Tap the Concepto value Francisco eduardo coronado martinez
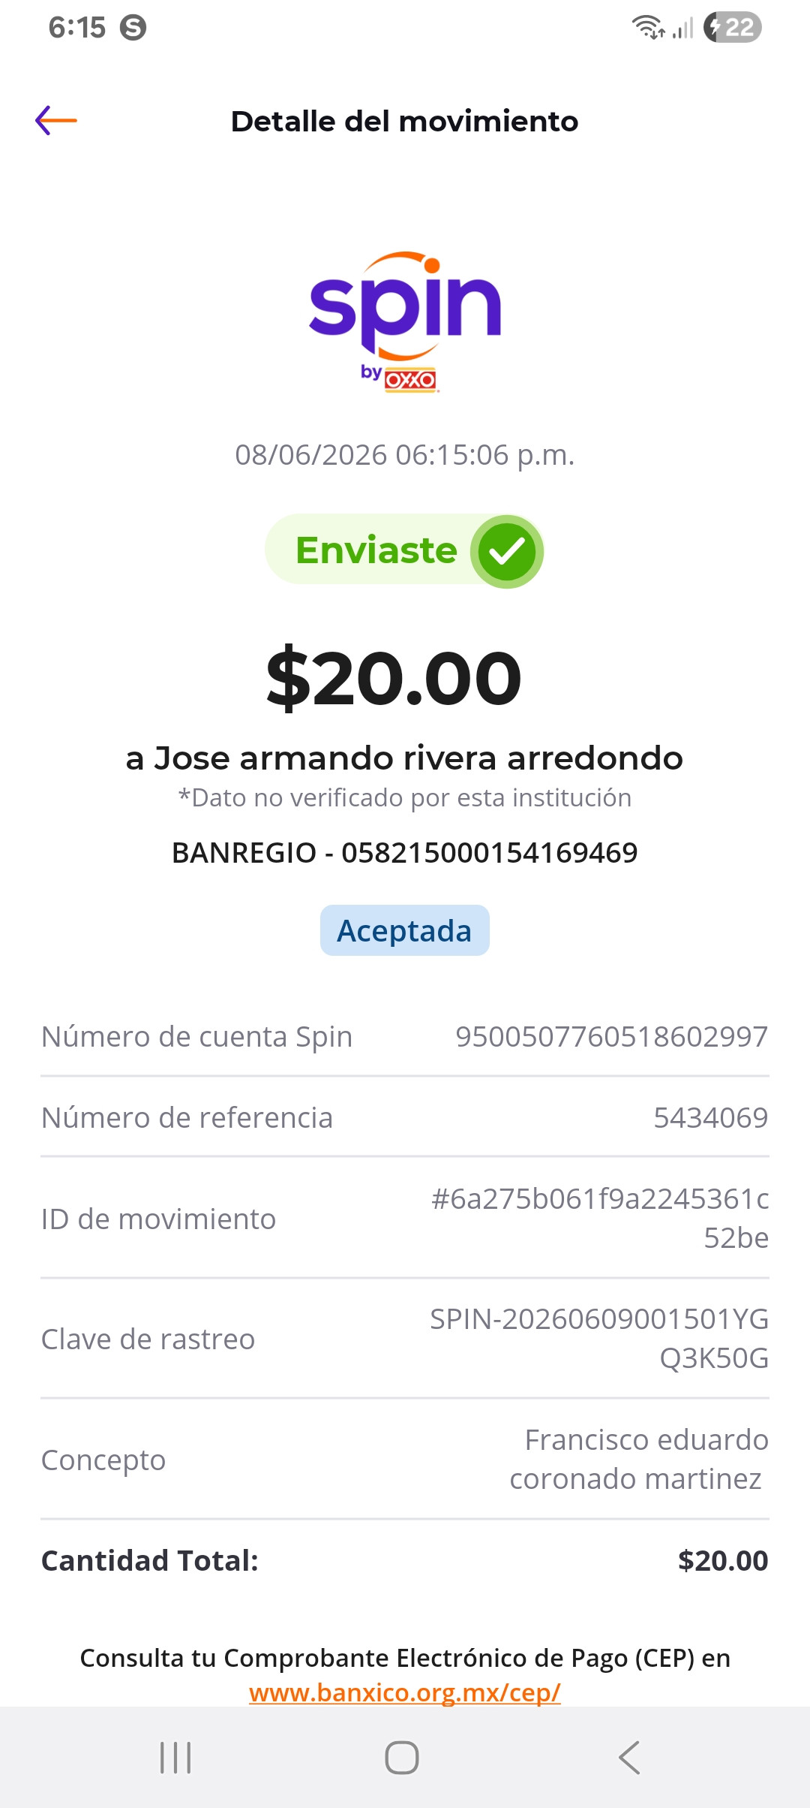The width and height of the screenshot is (810, 1808). coord(639,1459)
